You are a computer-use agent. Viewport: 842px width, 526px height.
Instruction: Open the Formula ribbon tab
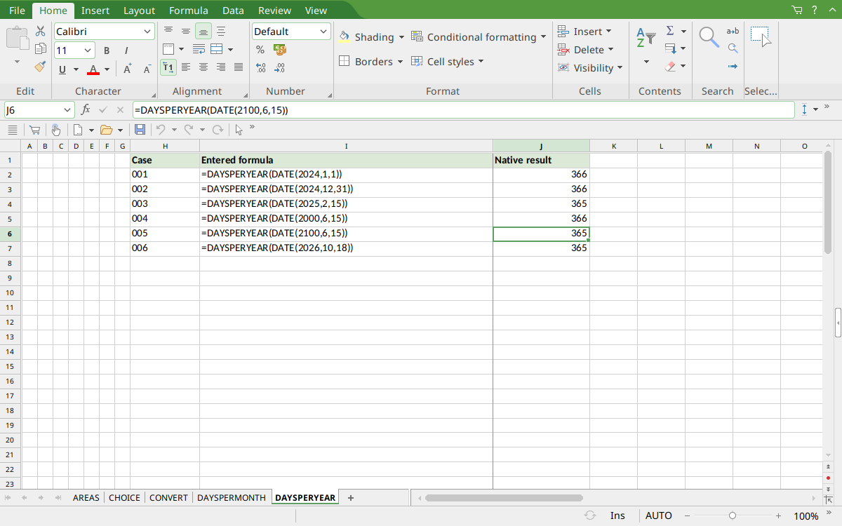coord(189,10)
